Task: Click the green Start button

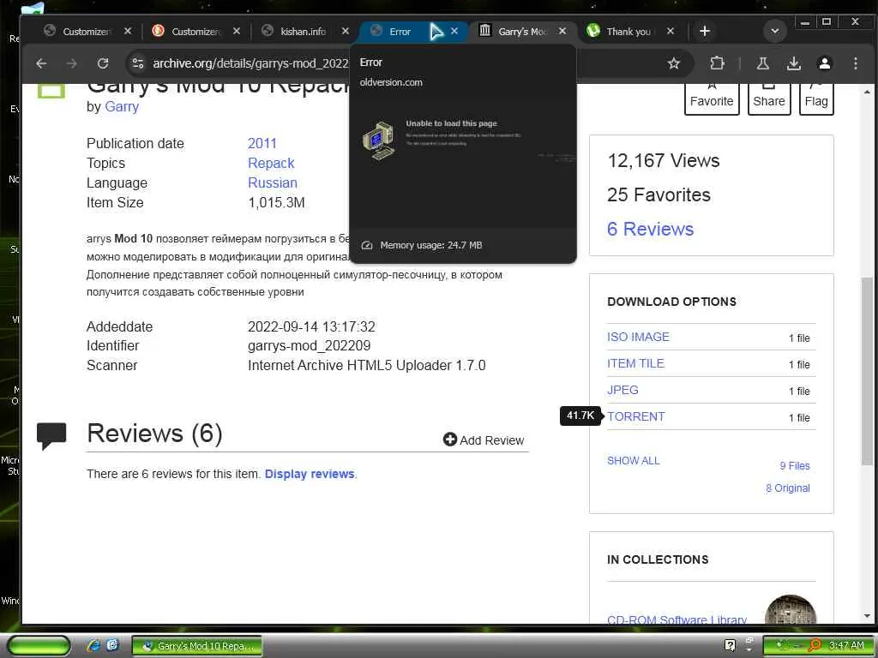Action: (x=39, y=646)
